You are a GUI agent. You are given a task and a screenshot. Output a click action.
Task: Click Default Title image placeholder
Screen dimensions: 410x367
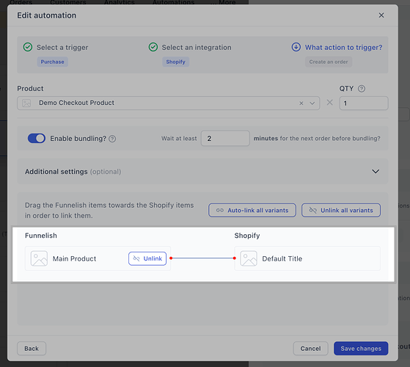pos(249,258)
